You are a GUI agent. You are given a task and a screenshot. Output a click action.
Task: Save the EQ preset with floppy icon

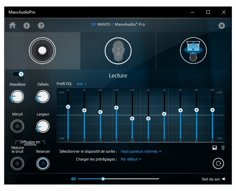(215, 148)
